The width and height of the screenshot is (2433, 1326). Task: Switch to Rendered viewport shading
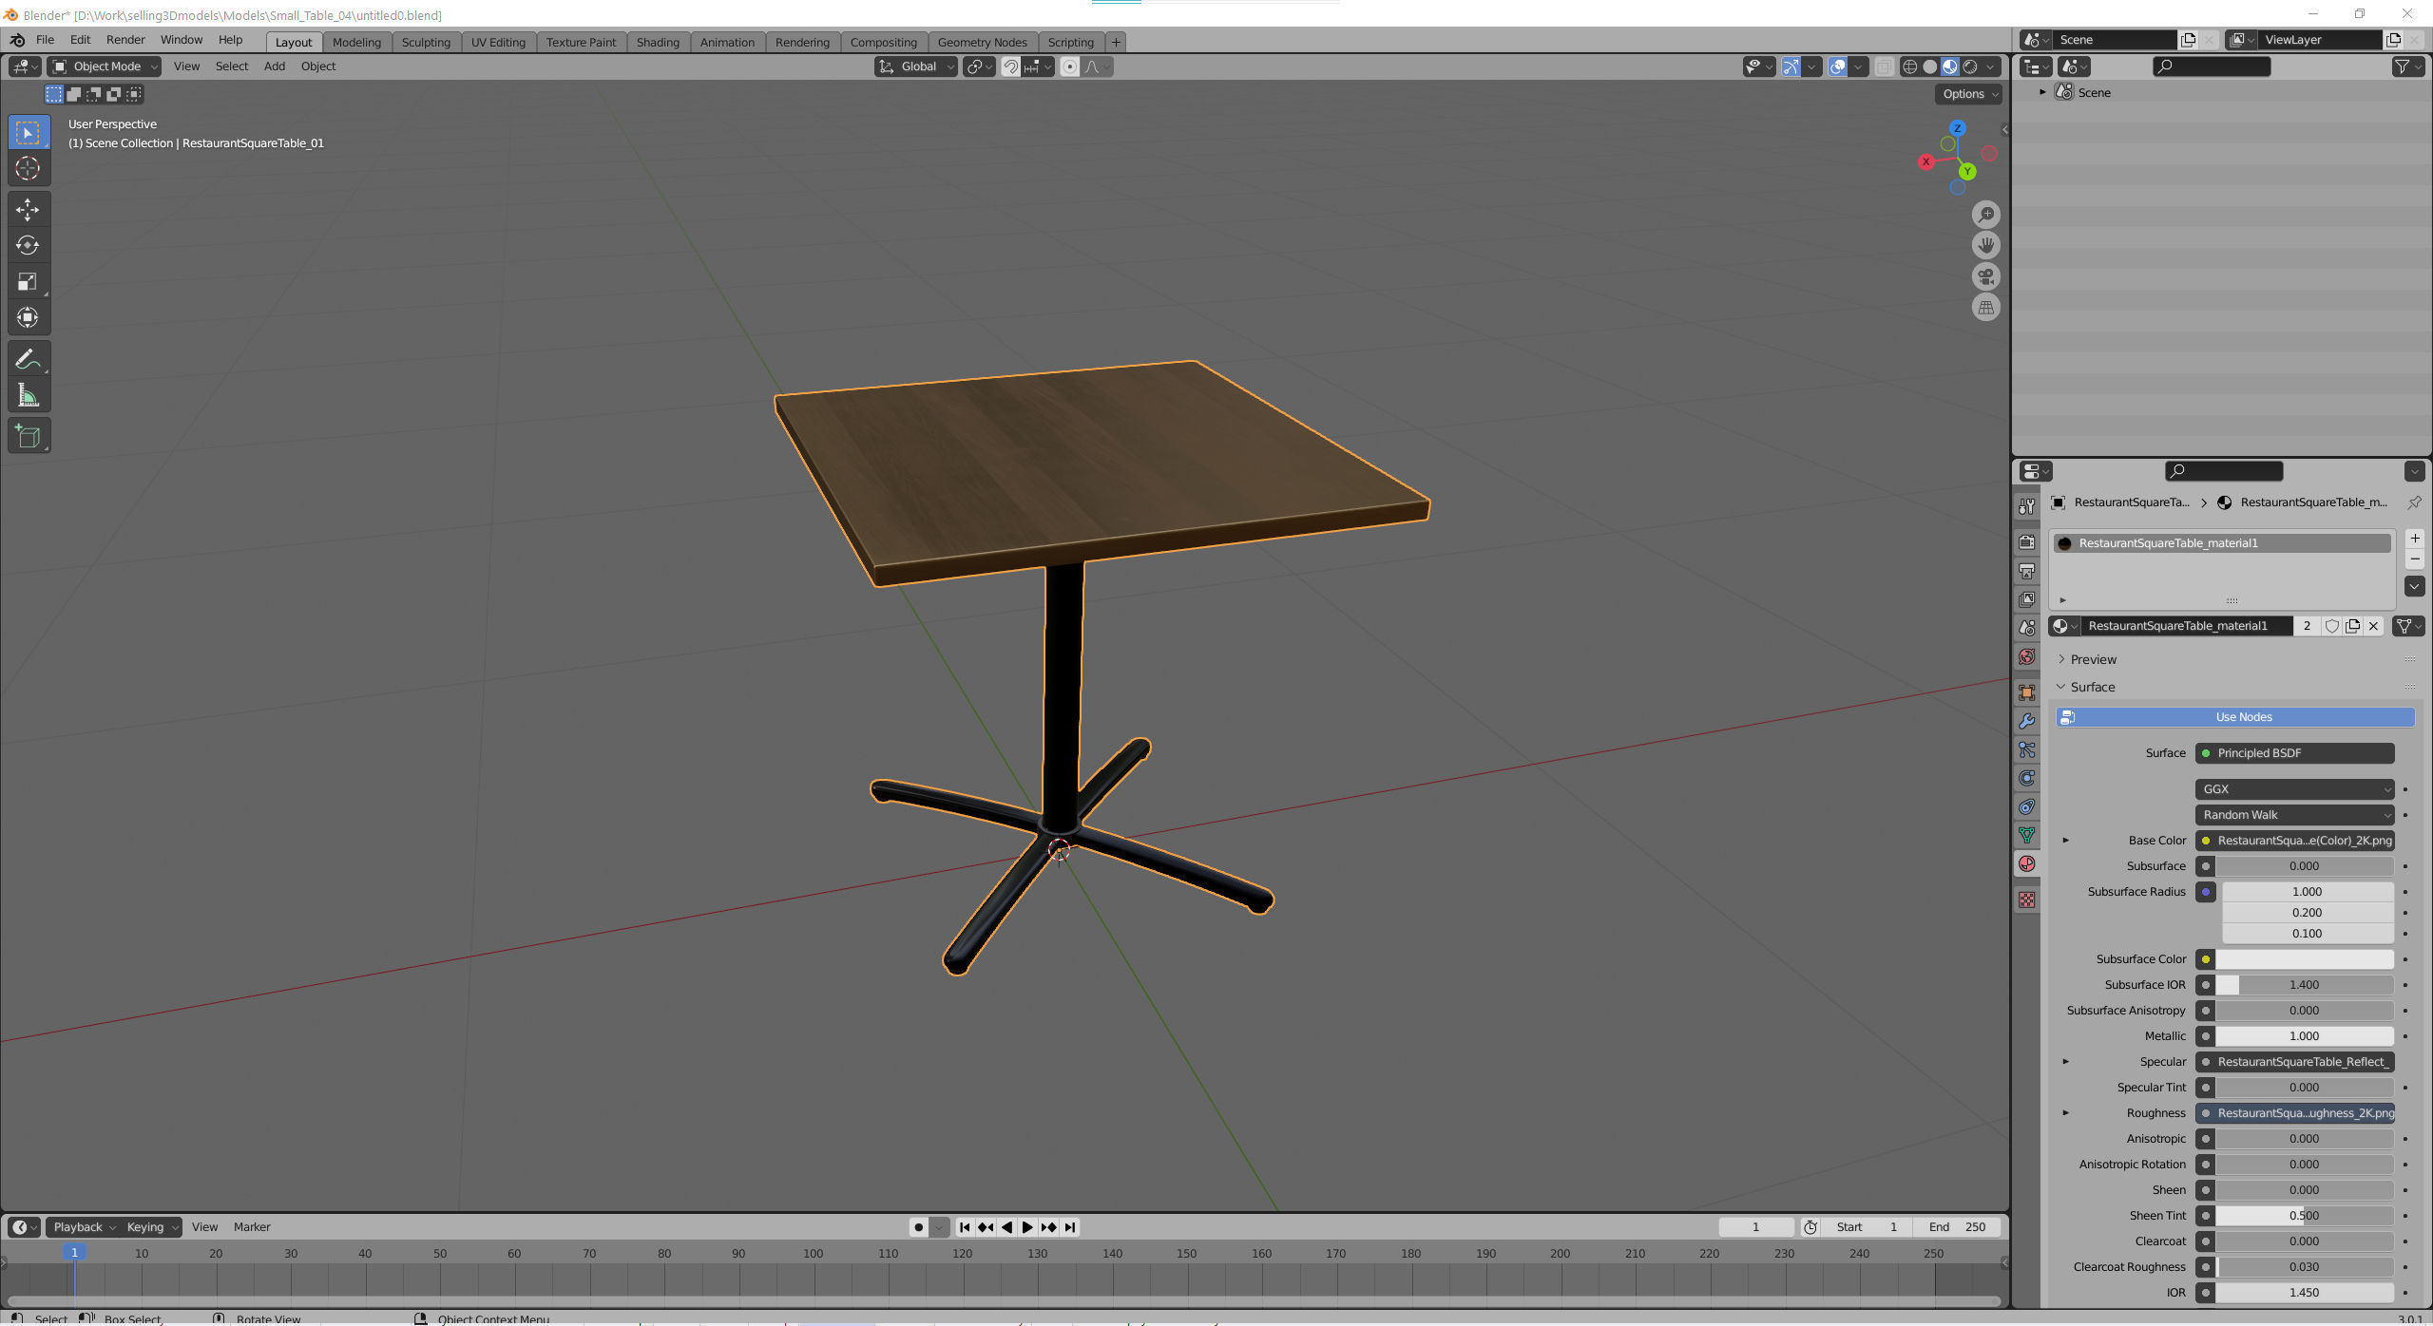(x=1970, y=66)
